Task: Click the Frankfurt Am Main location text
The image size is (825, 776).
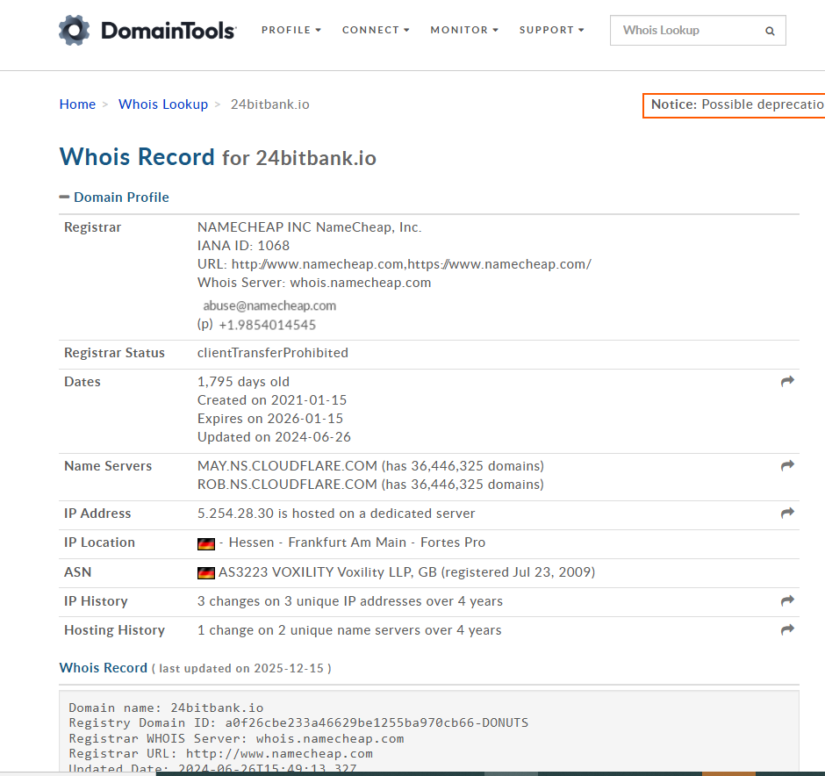Action: pos(348,542)
